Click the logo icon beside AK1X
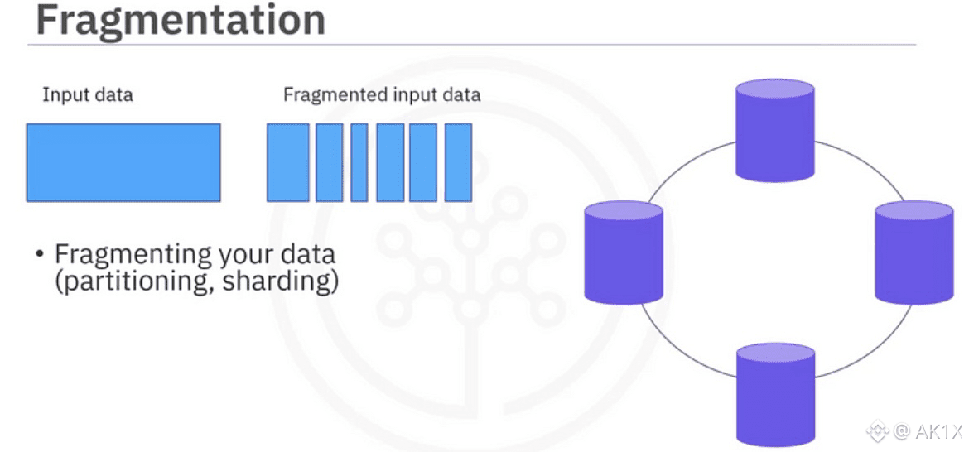The image size is (969, 452). click(x=876, y=430)
